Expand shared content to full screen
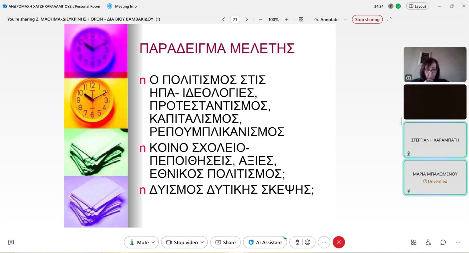469x253 pixels. [x=389, y=19]
